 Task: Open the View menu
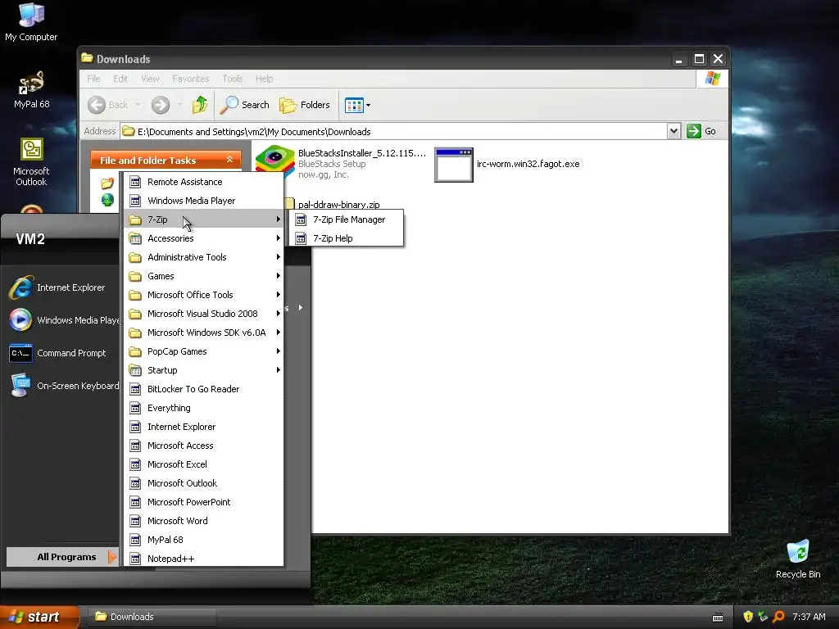[150, 79]
